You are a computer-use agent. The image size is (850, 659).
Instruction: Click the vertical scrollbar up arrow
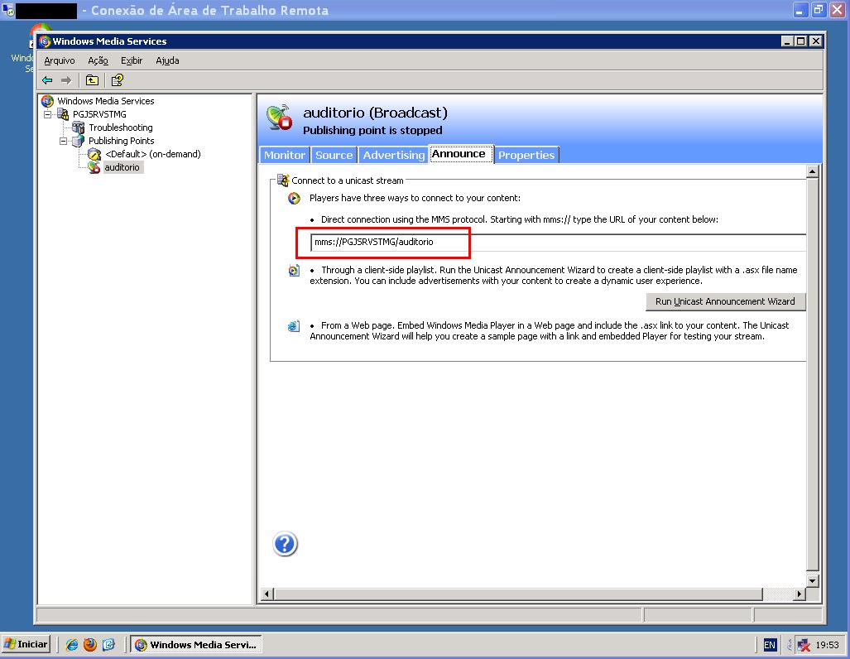pyautogui.click(x=812, y=172)
